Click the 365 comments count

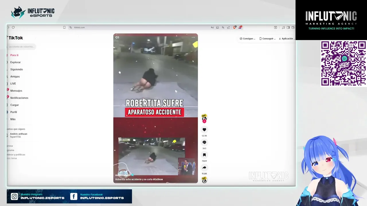point(204,148)
